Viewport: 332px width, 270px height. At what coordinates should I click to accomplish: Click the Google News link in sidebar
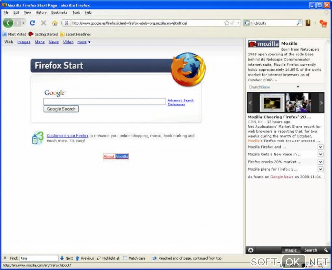(x=282, y=177)
